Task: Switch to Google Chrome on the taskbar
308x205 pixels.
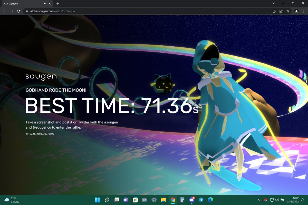Action: pyautogui.click(x=173, y=200)
